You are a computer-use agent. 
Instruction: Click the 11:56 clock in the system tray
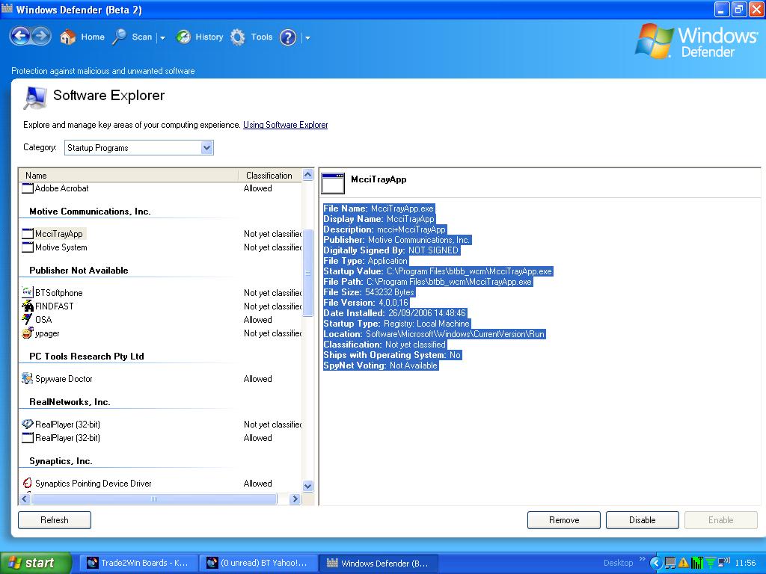745,564
